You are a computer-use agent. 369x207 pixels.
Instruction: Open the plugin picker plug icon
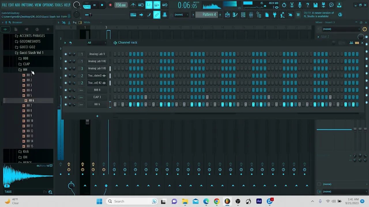click(x=275, y=15)
